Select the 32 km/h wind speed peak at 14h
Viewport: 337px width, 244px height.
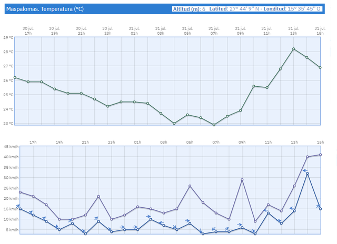[x=308, y=174]
